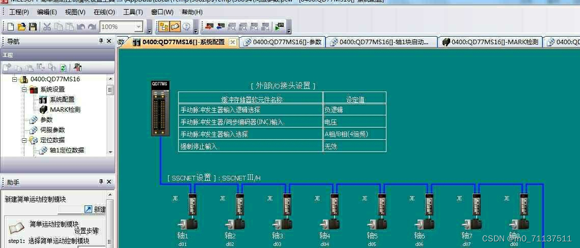Select 参数 in navigation tree
The image size is (580, 248).
pos(47,120)
